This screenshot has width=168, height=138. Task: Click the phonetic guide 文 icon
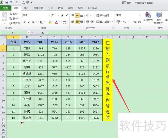pyautogui.click(x=64, y=22)
